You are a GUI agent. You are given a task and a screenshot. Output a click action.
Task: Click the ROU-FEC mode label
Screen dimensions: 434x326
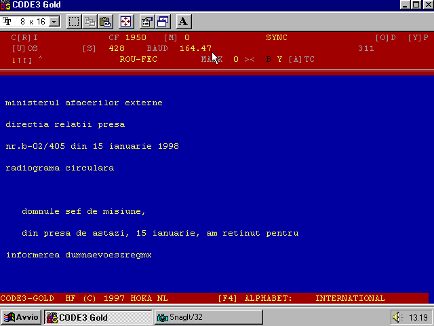tap(138, 59)
